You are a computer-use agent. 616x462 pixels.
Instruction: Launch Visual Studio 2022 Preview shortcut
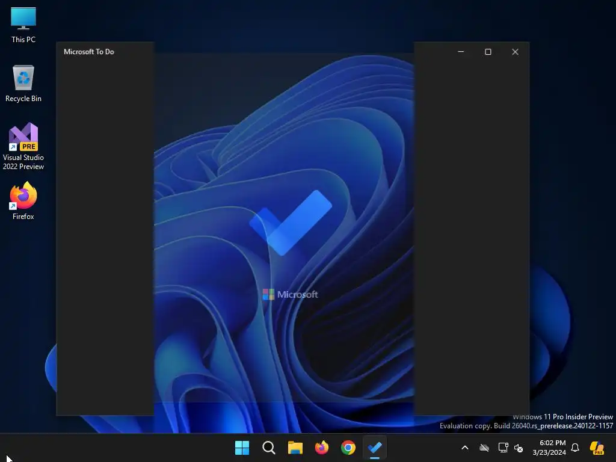point(23,146)
